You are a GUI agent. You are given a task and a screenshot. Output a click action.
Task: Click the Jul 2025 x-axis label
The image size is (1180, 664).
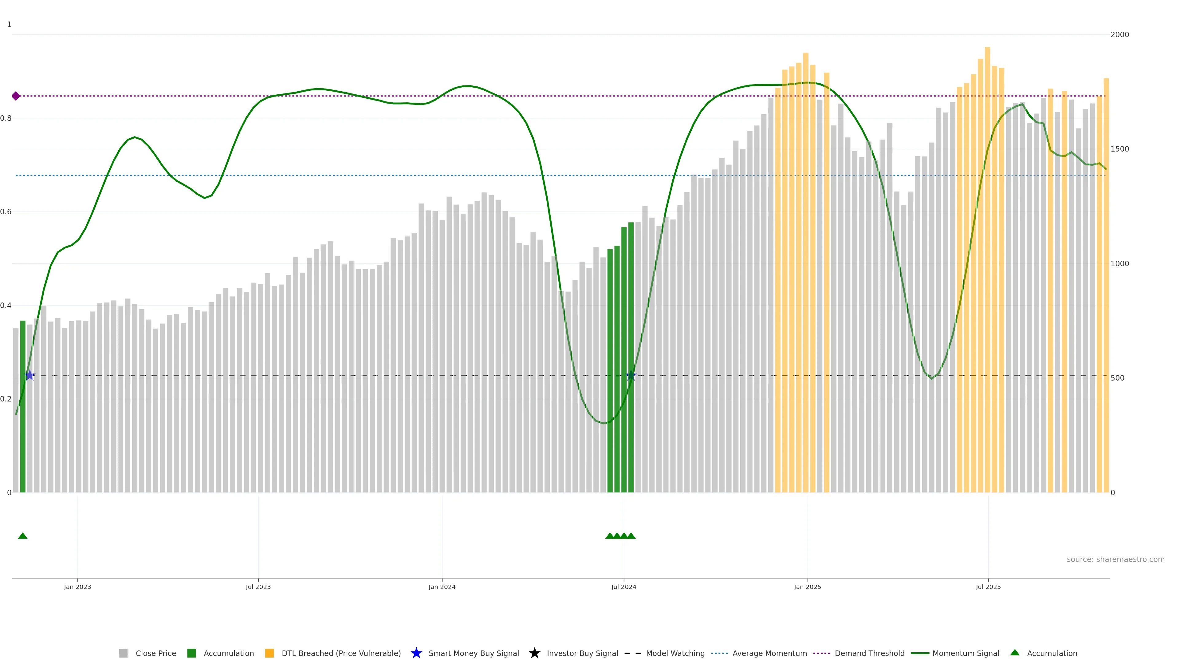(988, 587)
